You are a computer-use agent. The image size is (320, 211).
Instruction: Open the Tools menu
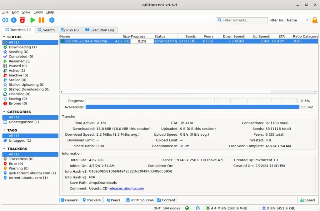38,12
